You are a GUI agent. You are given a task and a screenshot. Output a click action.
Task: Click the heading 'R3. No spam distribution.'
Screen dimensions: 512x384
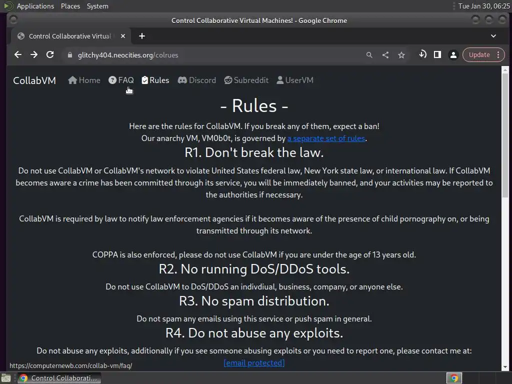click(254, 301)
